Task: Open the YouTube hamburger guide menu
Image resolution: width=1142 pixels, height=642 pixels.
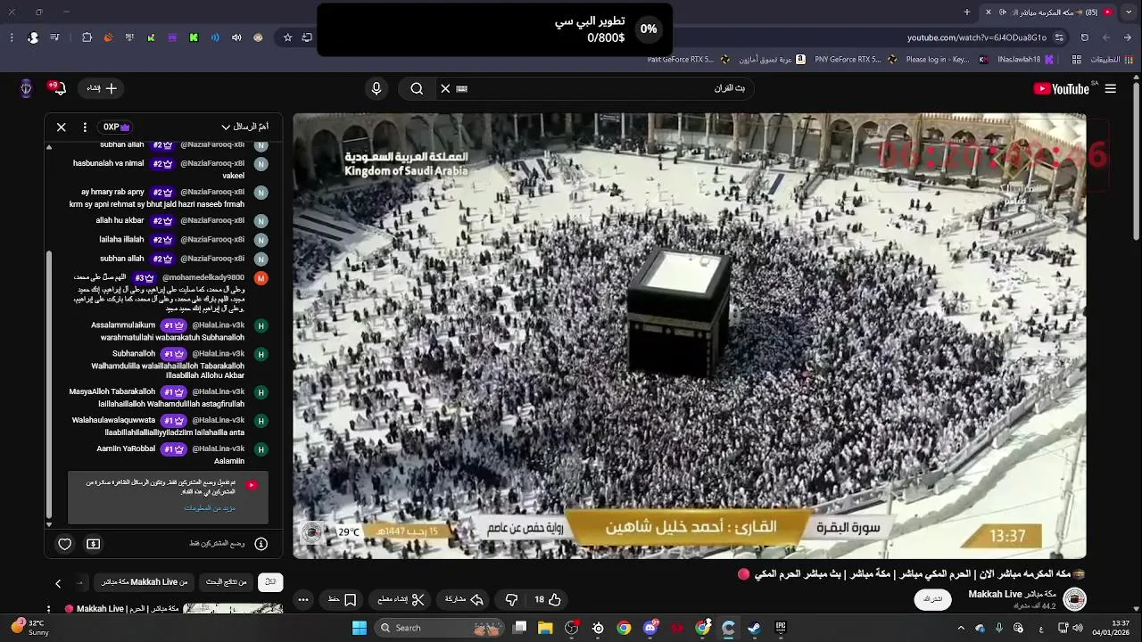Action: tap(1111, 88)
